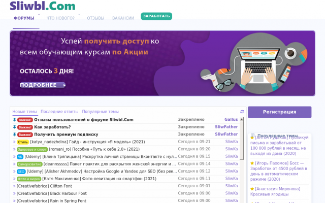Click the star icon beside Игорь Пахомов topic
The width and height of the screenshot is (325, 203).
coord(252,163)
